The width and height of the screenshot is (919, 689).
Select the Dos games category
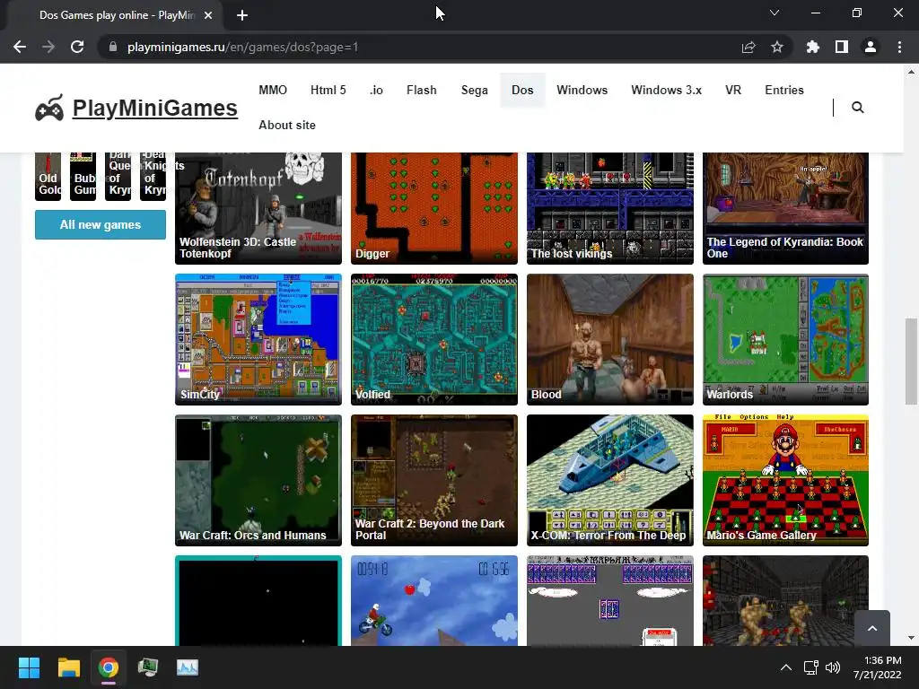tap(522, 90)
